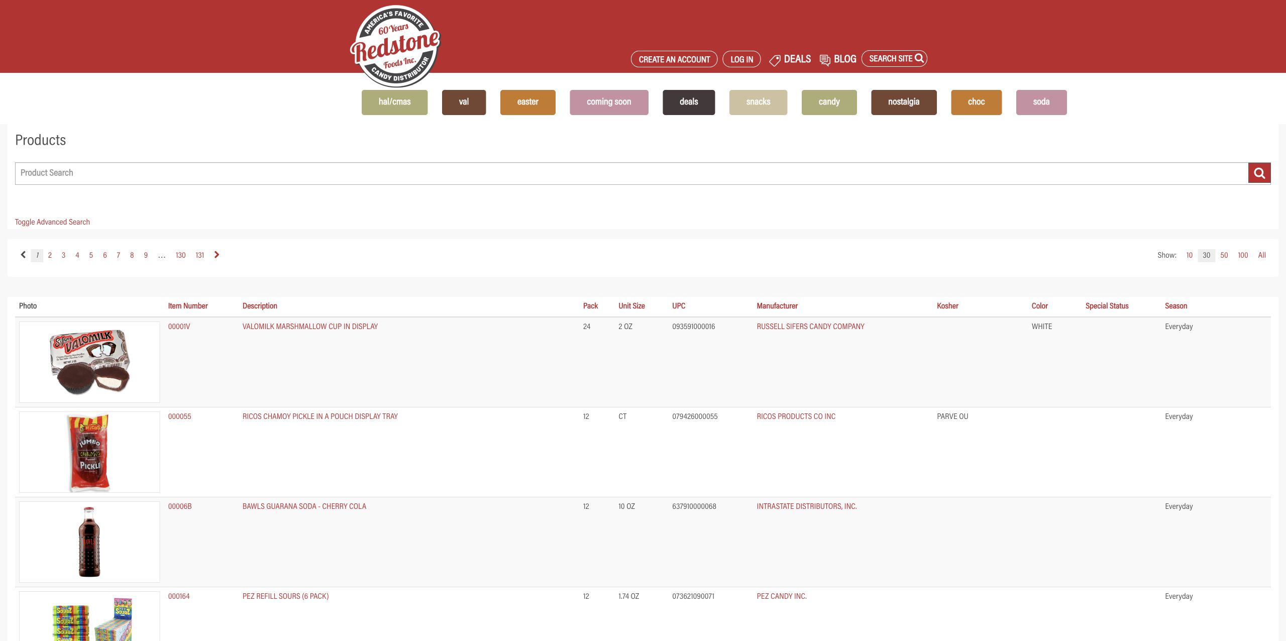Open the Valomilk product photo
The image size is (1286, 641).
coord(89,362)
